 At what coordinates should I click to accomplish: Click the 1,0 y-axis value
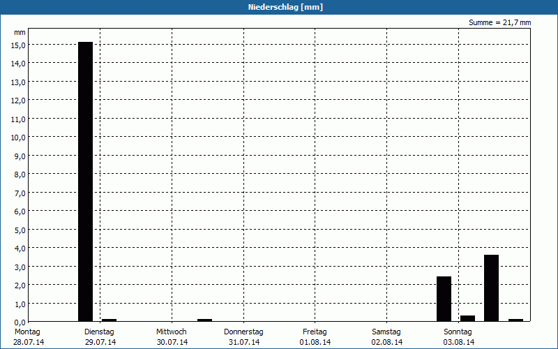point(20,304)
